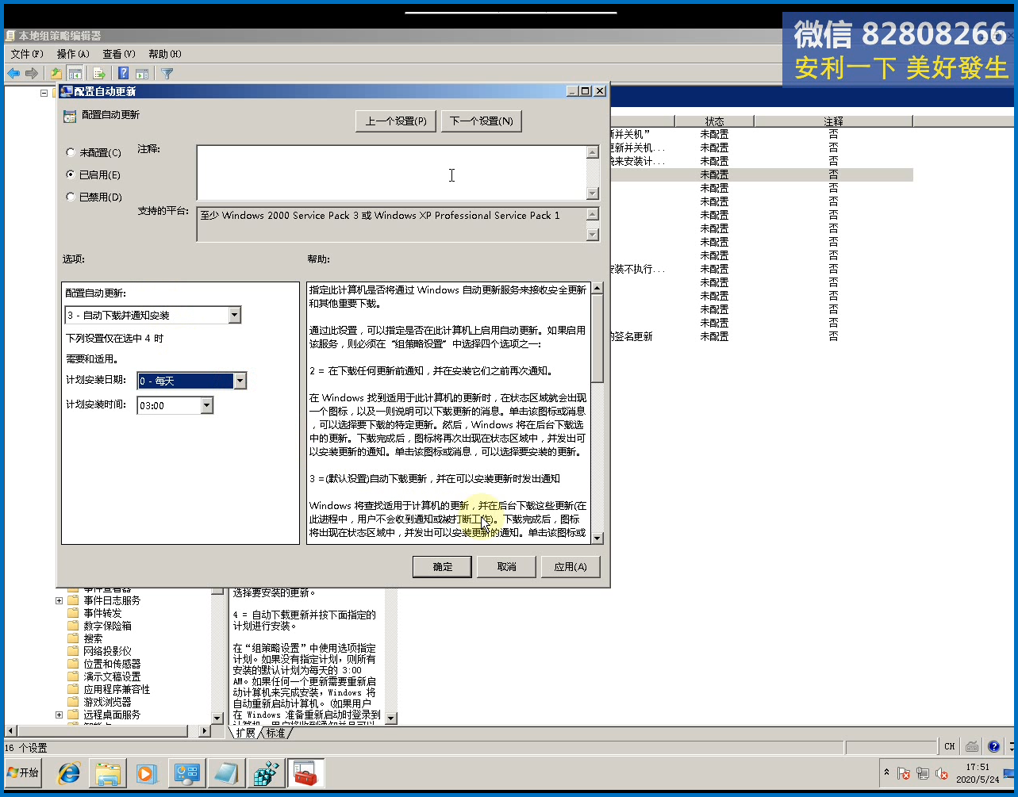
Task: Click the 下一个设置(N) button
Action: (x=481, y=121)
